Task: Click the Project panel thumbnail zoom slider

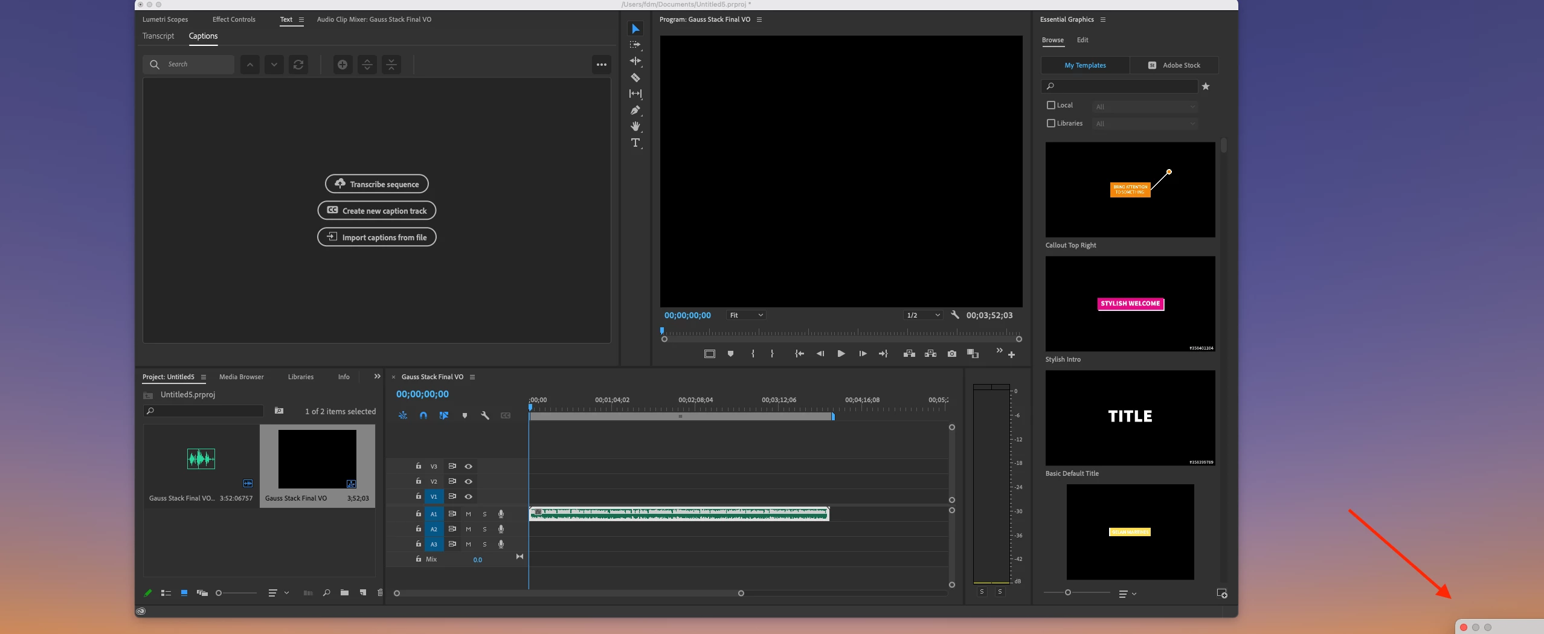Action: (236, 593)
